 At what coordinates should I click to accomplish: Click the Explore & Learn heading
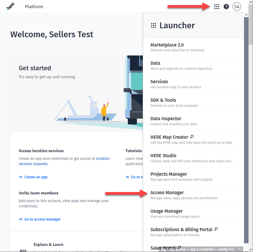click(x=48, y=244)
